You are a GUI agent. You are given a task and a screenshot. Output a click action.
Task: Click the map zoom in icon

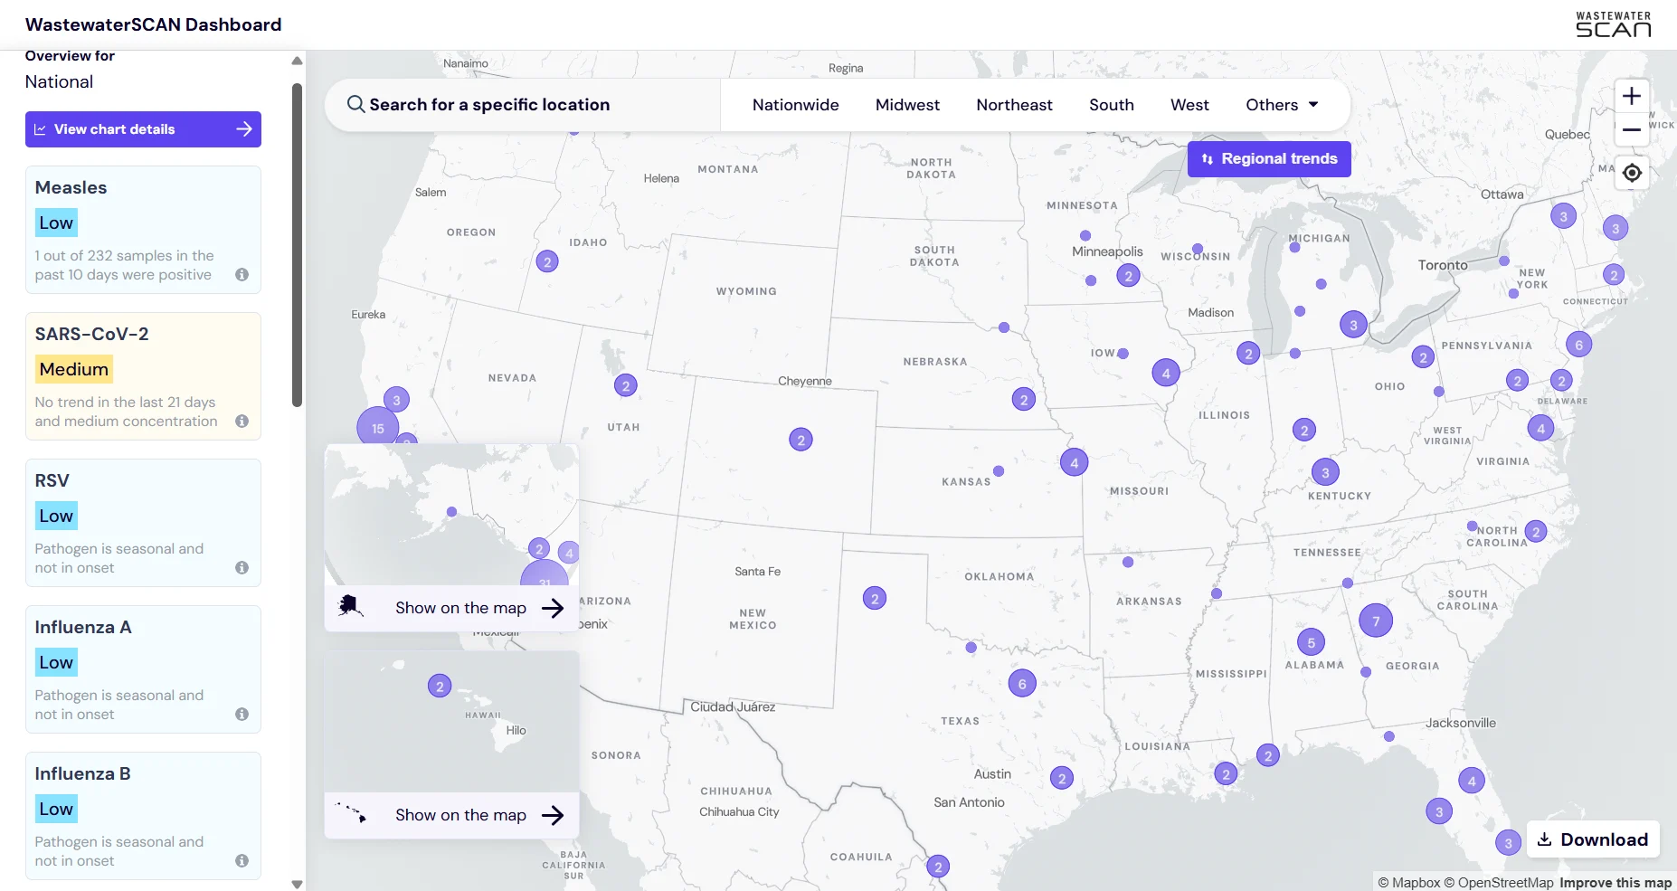1633,95
